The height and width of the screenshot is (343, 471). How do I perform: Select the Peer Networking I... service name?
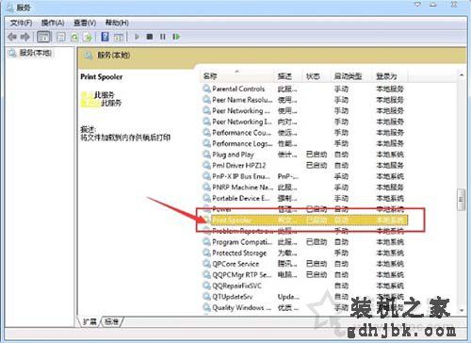pos(242,122)
